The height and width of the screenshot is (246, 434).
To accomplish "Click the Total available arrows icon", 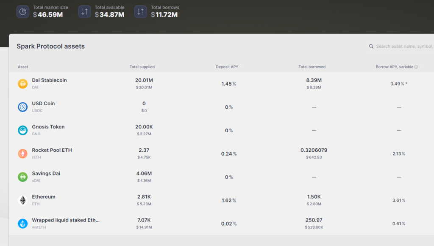I will [x=84, y=11].
